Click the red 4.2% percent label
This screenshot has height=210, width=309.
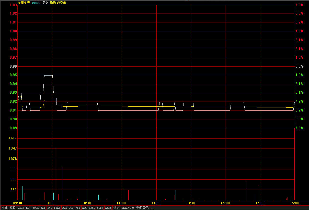(299, 31)
